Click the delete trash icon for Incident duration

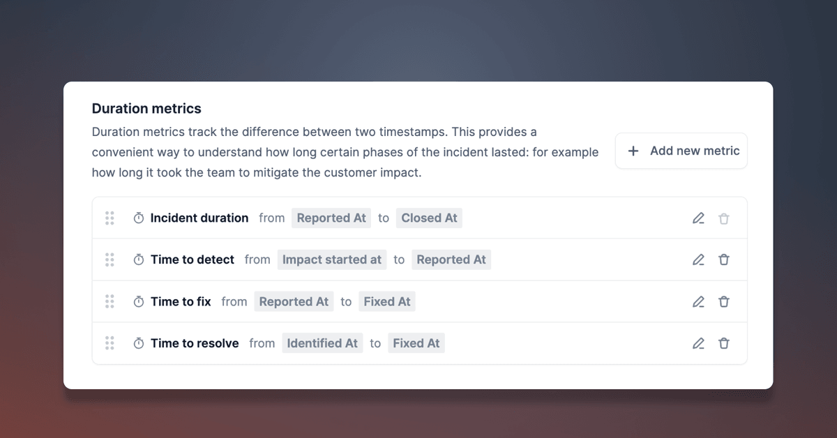pos(724,218)
